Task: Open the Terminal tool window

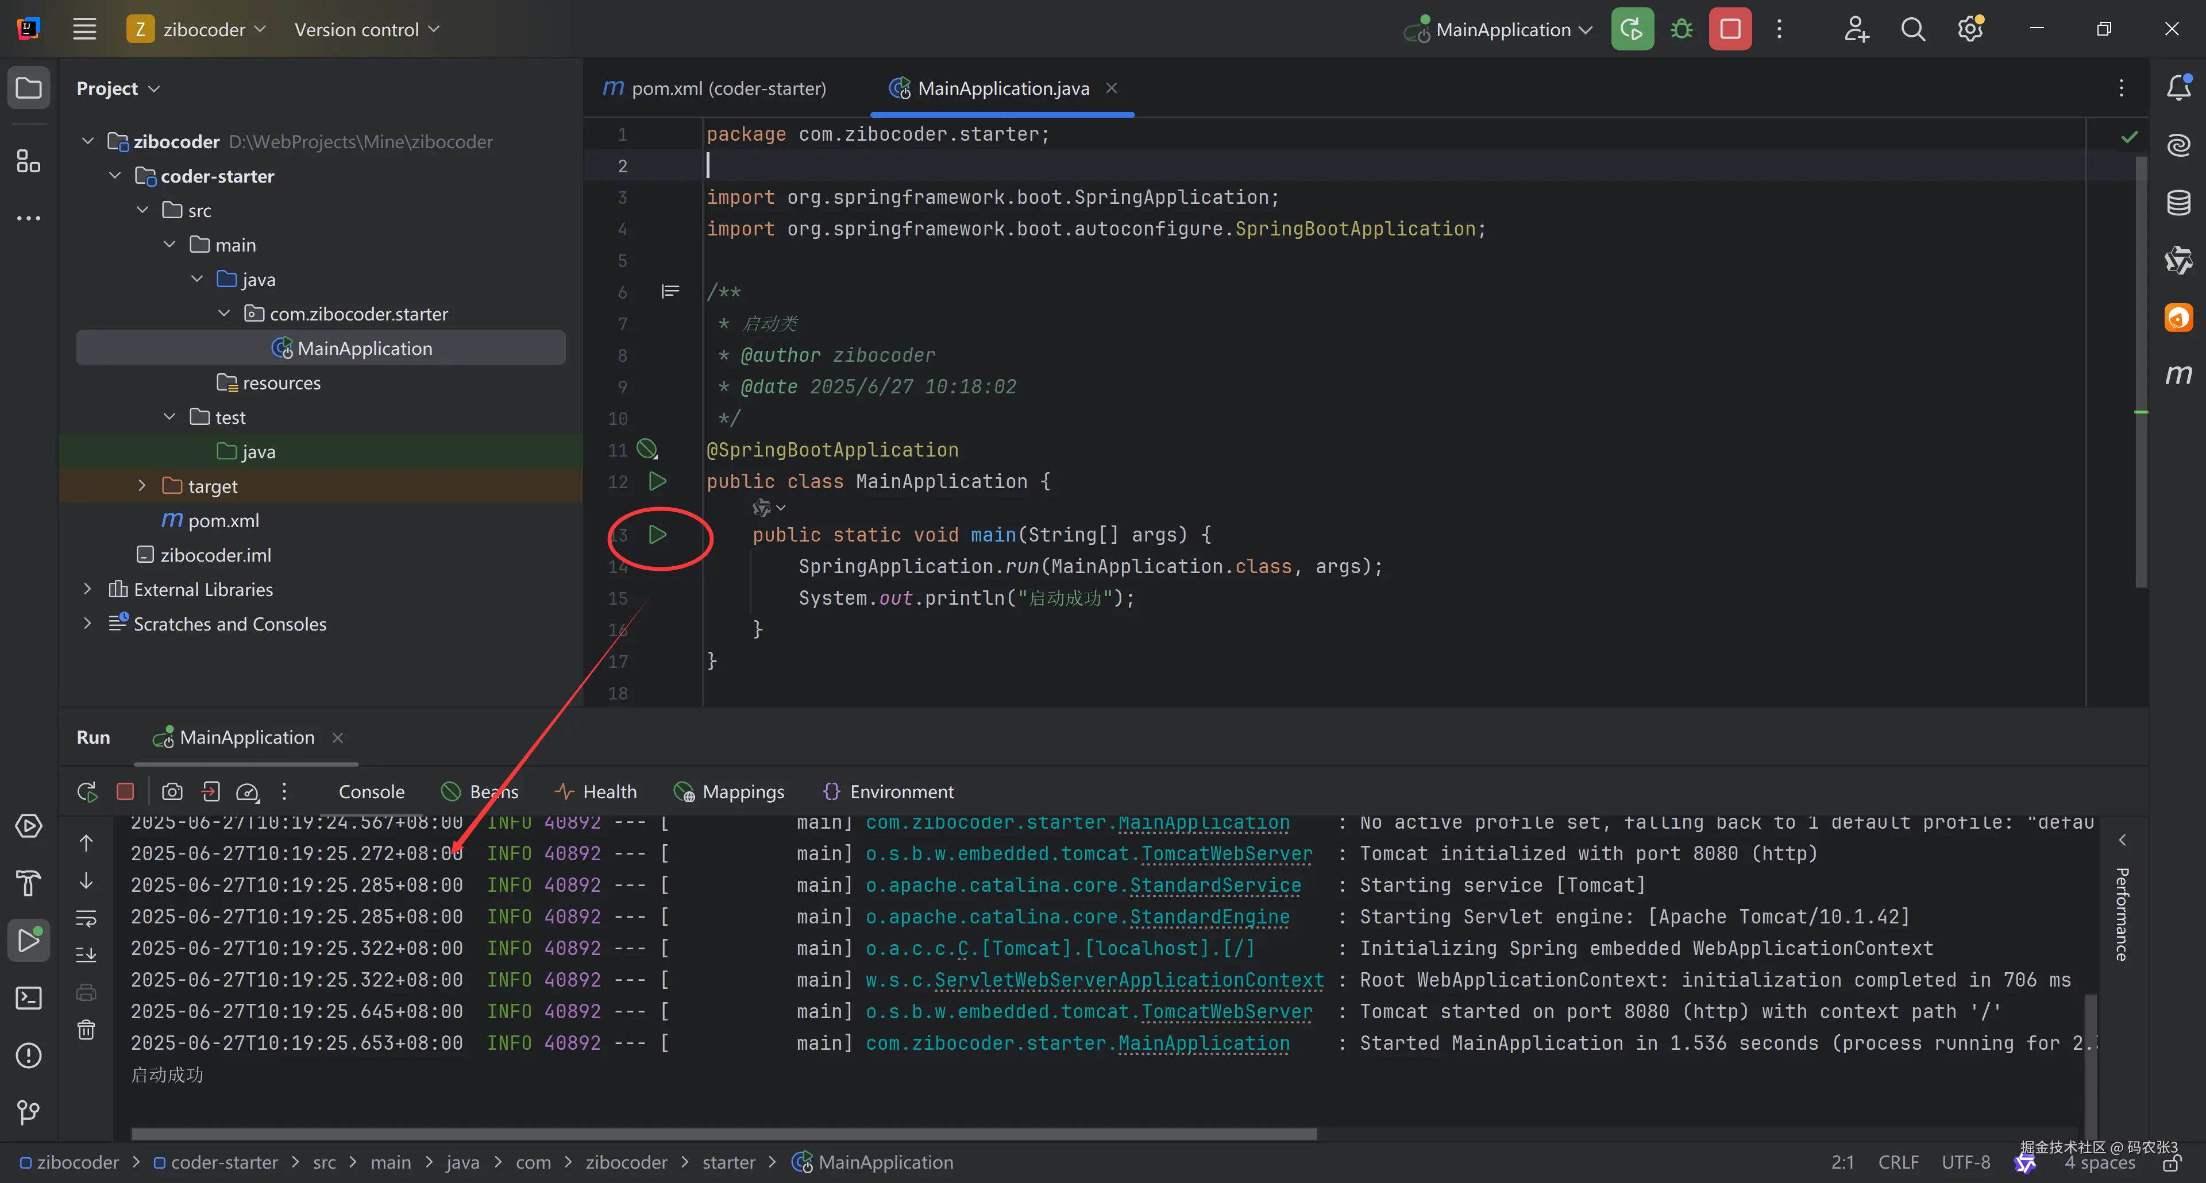Action: pyautogui.click(x=28, y=998)
